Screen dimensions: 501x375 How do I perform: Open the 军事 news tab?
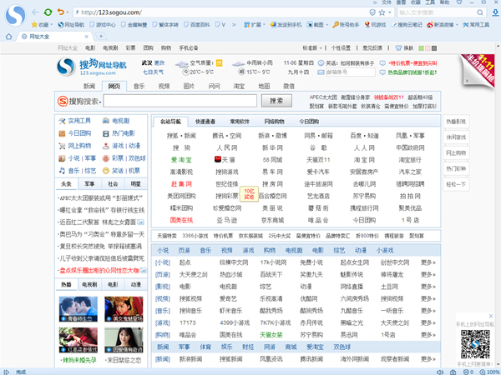[90, 183]
